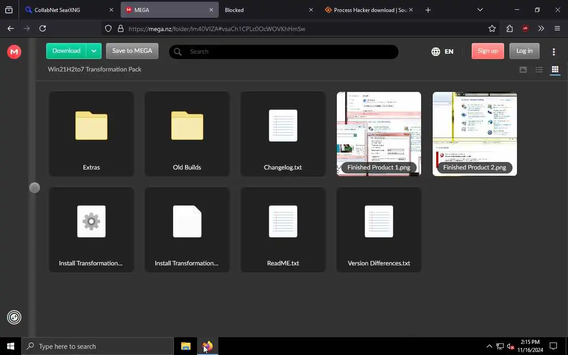Open the MEGA three-dot options menu
This screenshot has width=568, height=355.
[x=554, y=51]
